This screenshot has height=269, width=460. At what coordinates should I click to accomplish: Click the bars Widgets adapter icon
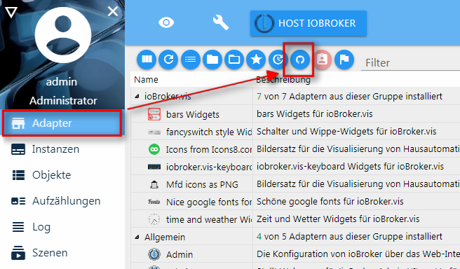coord(154,114)
